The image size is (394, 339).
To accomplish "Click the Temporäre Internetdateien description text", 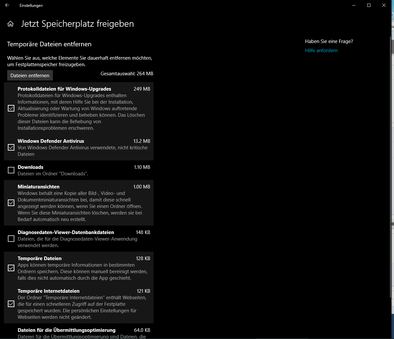I will coord(82,307).
